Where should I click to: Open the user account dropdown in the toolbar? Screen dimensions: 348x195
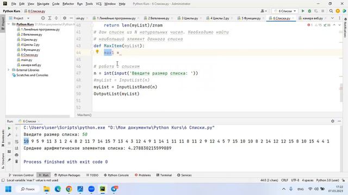264,11
